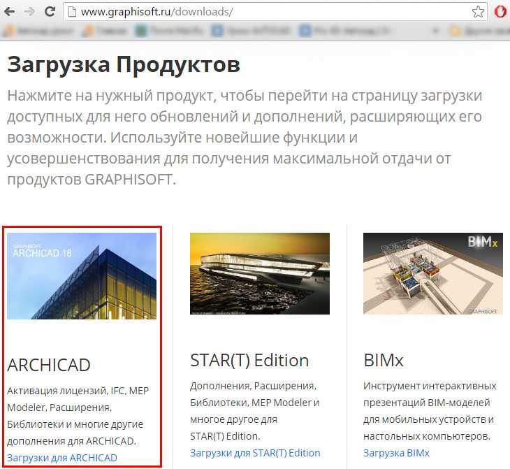Image resolution: width=510 pixels, height=469 pixels.
Task: Reload the page with refresh icon
Action: 50,12
